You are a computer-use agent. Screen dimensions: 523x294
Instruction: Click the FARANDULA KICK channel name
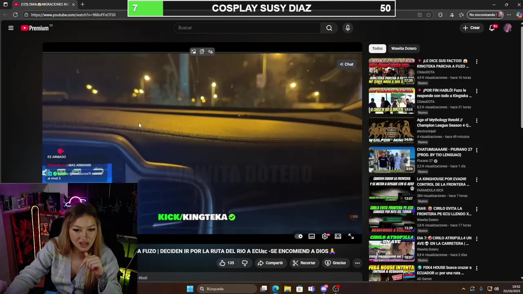click(x=430, y=190)
